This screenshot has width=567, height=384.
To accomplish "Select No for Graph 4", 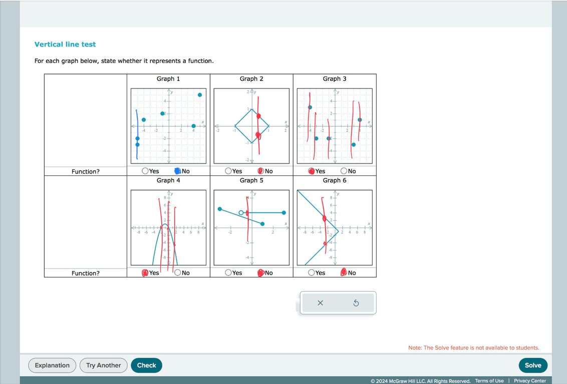I will click(177, 273).
